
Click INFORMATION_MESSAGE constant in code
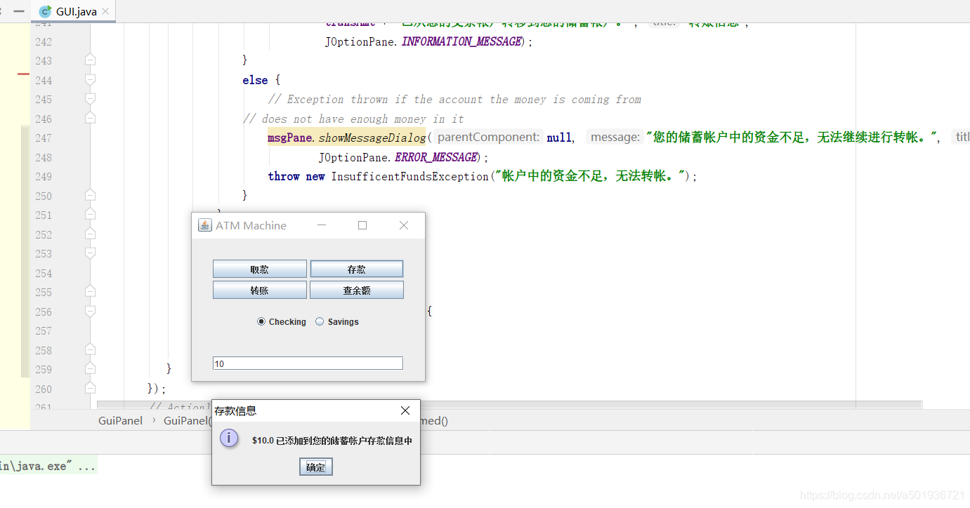click(x=461, y=41)
